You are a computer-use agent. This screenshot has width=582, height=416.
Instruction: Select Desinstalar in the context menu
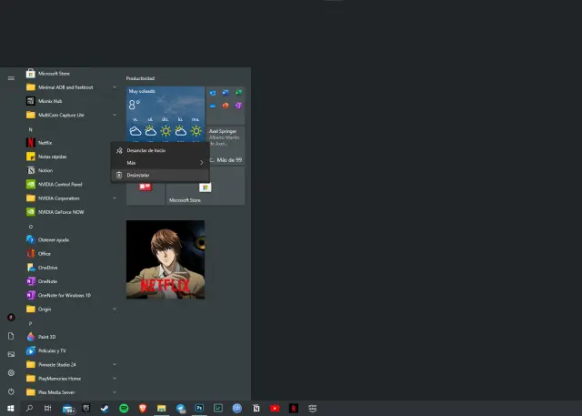(139, 175)
